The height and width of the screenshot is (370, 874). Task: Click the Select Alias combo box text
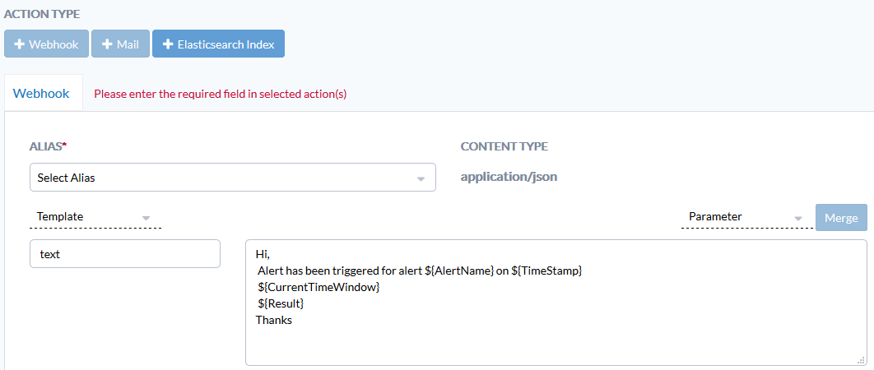tap(66, 178)
